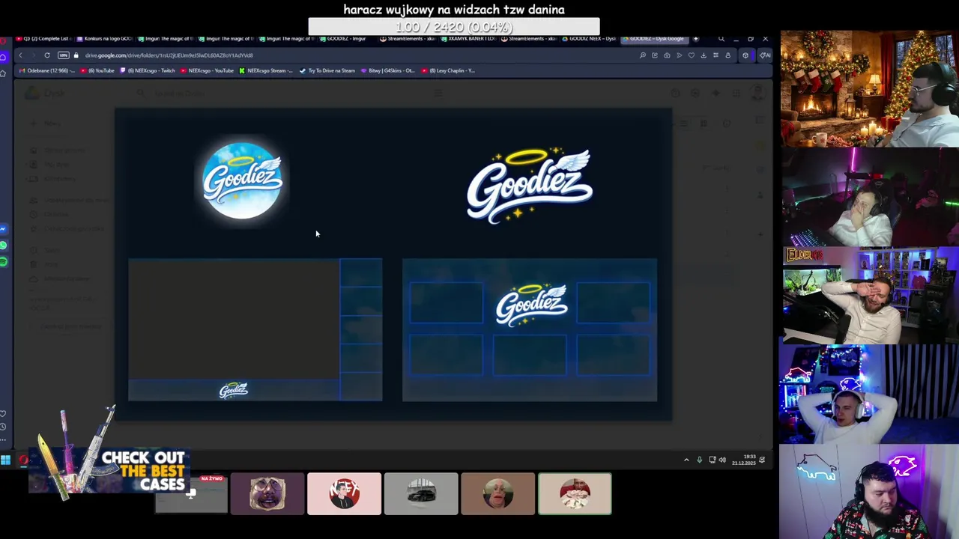Open the NEEXcsgo Stream bookmark

tap(266, 70)
